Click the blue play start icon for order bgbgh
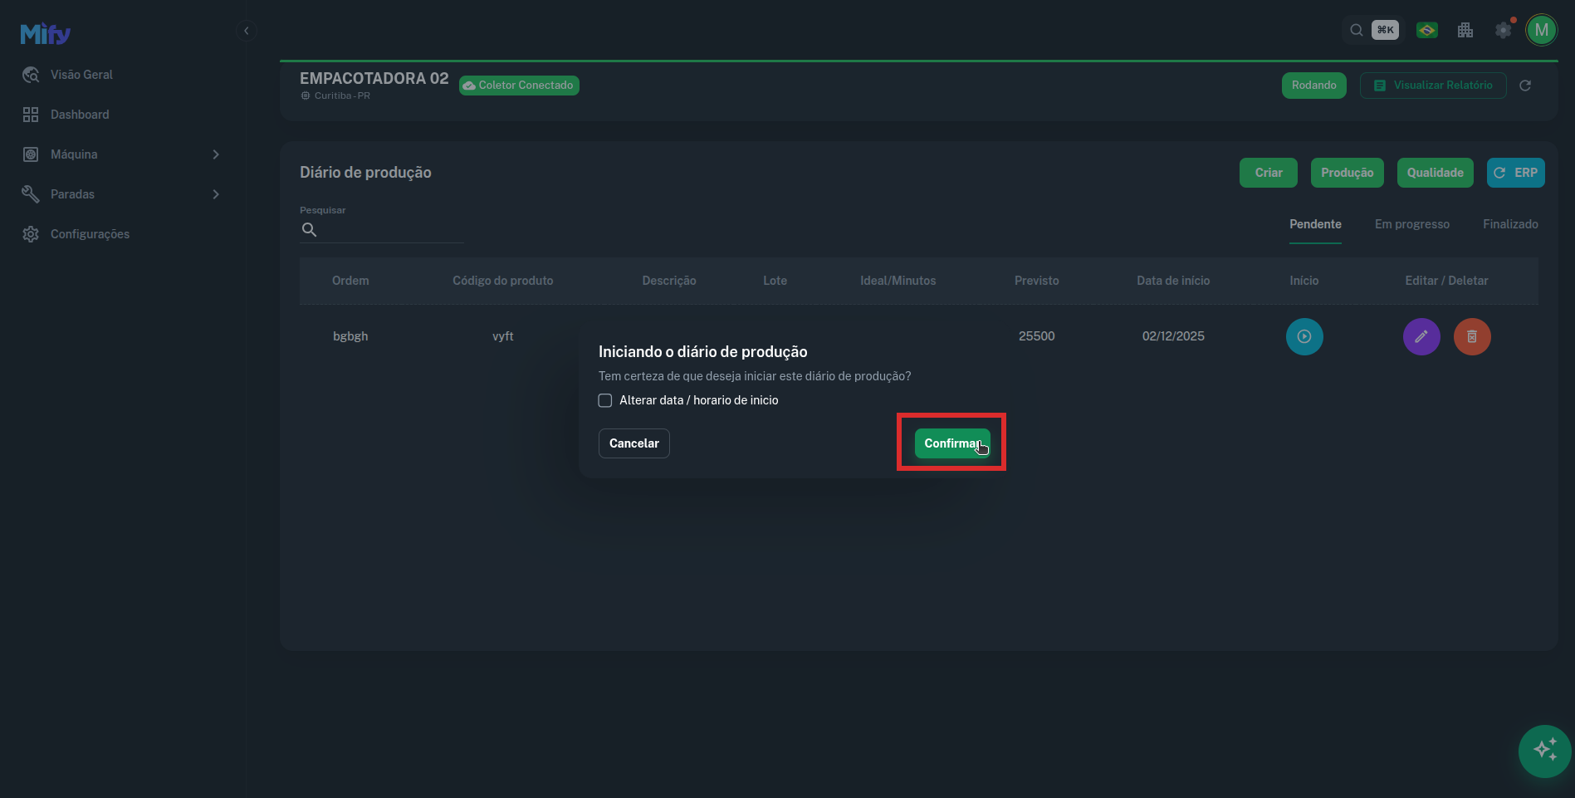Viewport: 1575px width, 798px height. coord(1304,336)
